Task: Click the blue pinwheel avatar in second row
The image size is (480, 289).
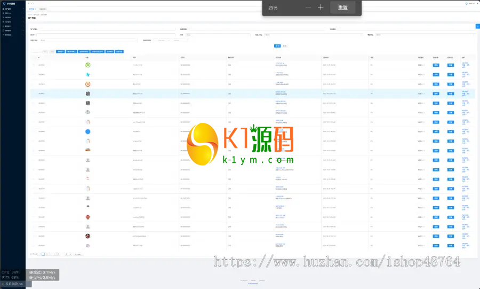Action: coord(88,74)
